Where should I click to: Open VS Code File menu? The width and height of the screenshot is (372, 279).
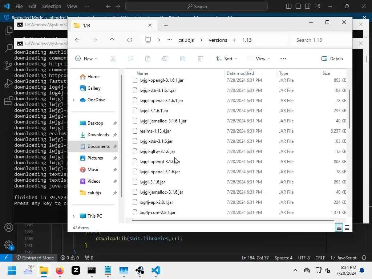19,6
